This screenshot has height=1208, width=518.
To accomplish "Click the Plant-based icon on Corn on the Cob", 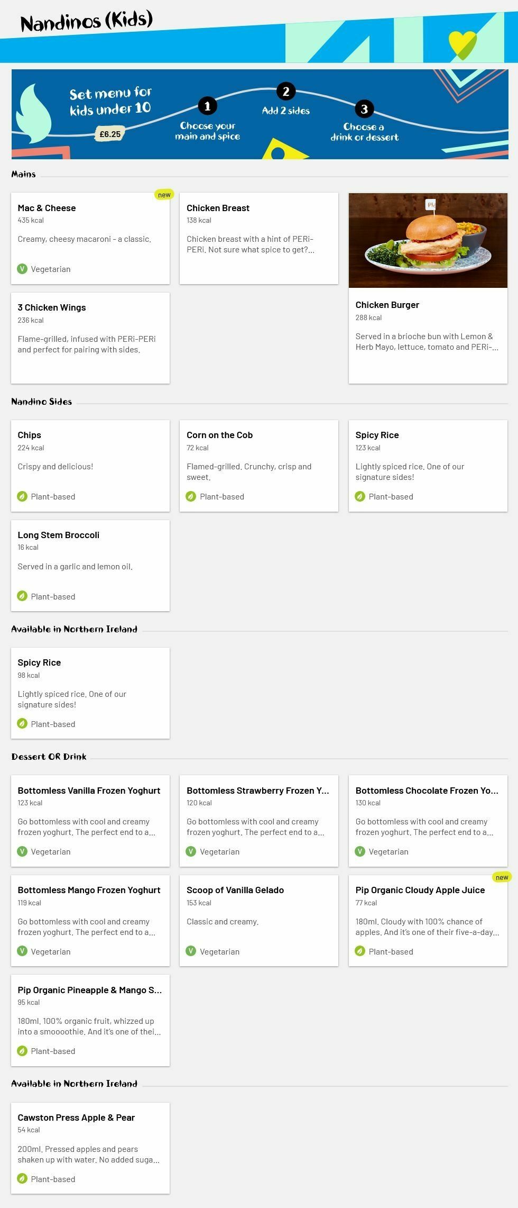I will click(191, 496).
